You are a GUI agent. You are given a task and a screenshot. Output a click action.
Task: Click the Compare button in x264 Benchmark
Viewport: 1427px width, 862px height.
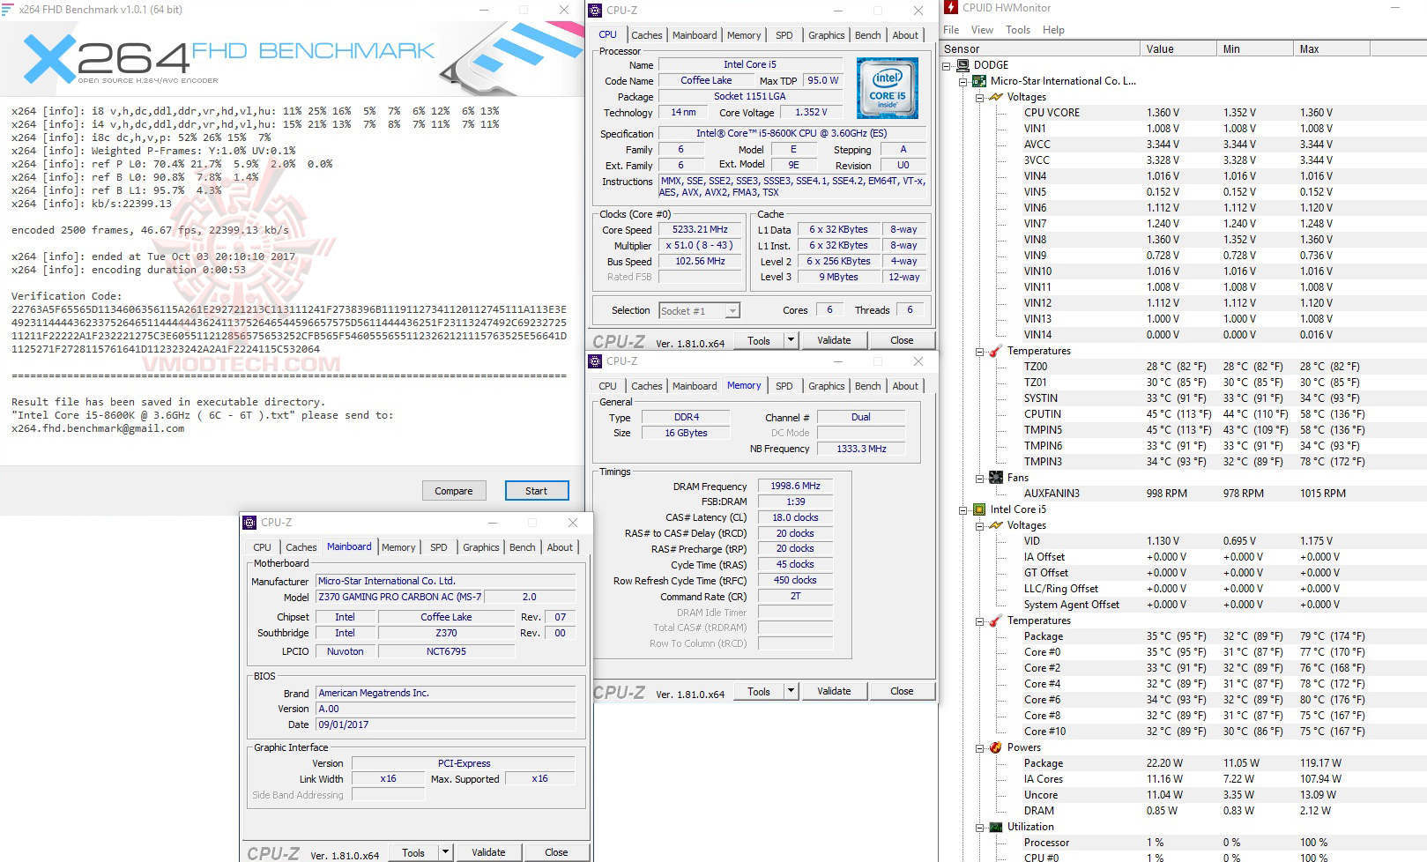(x=454, y=490)
